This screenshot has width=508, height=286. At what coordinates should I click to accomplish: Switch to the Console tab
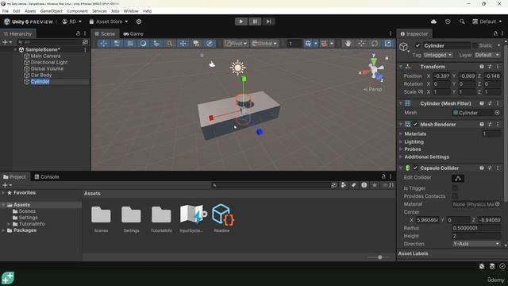[47, 176]
